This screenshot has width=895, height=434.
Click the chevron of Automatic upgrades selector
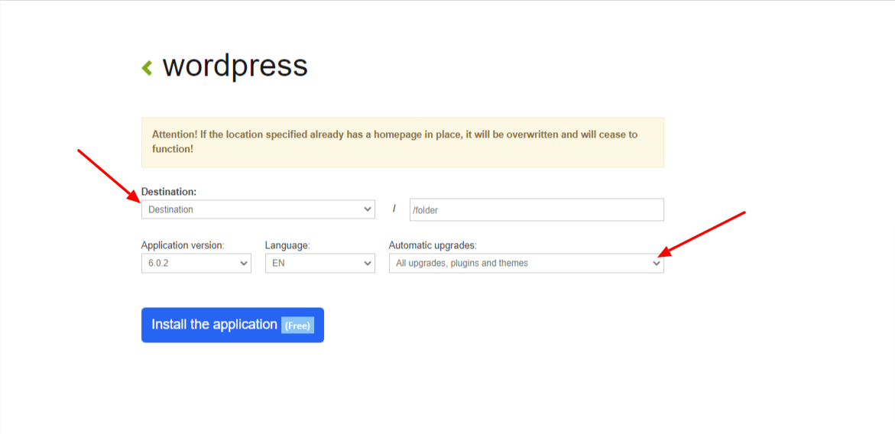pos(657,264)
